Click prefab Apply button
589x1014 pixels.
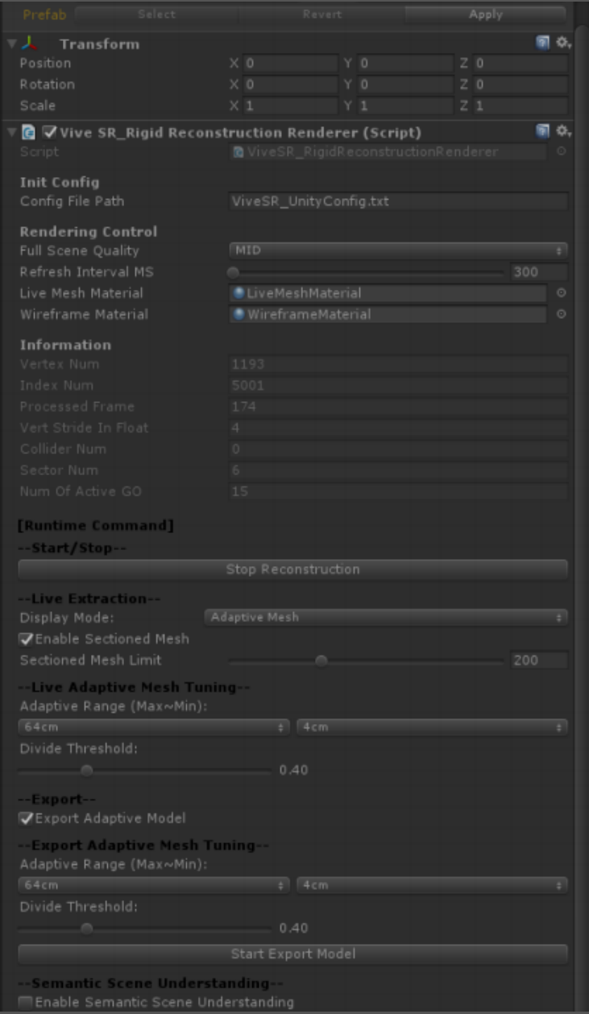pyautogui.click(x=485, y=14)
